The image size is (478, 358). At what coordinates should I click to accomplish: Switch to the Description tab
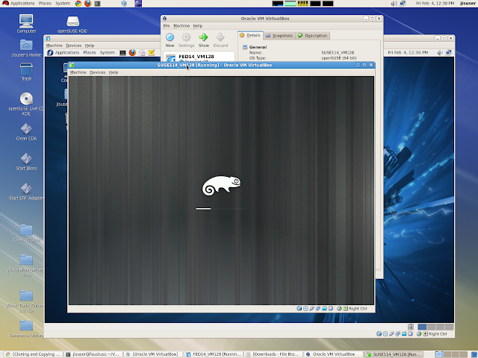pyautogui.click(x=312, y=36)
